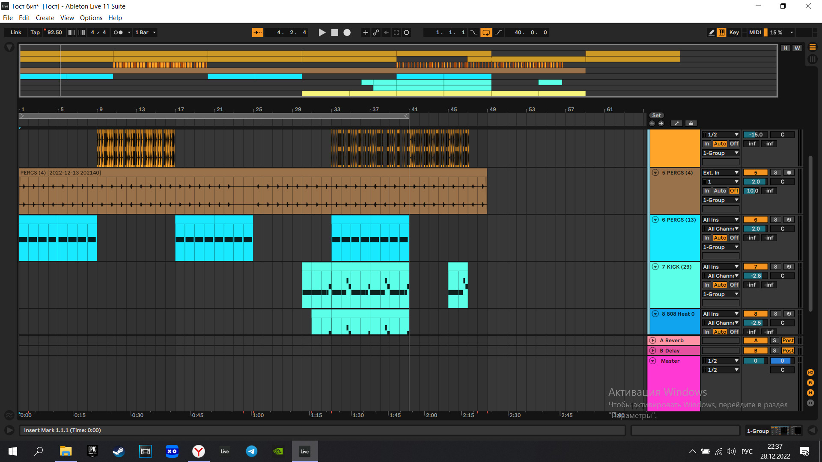
Task: Open the File menu
Action: point(8,18)
